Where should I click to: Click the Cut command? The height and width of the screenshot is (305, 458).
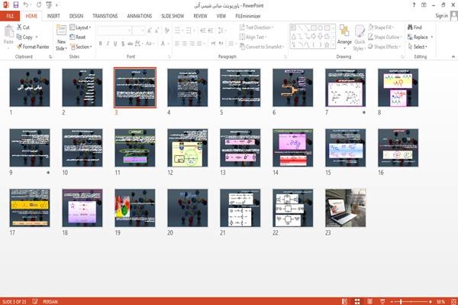point(24,28)
